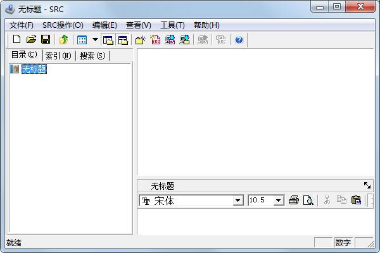Click inside the lower text editing area
The width and height of the screenshot is (380, 253).
coord(255,221)
